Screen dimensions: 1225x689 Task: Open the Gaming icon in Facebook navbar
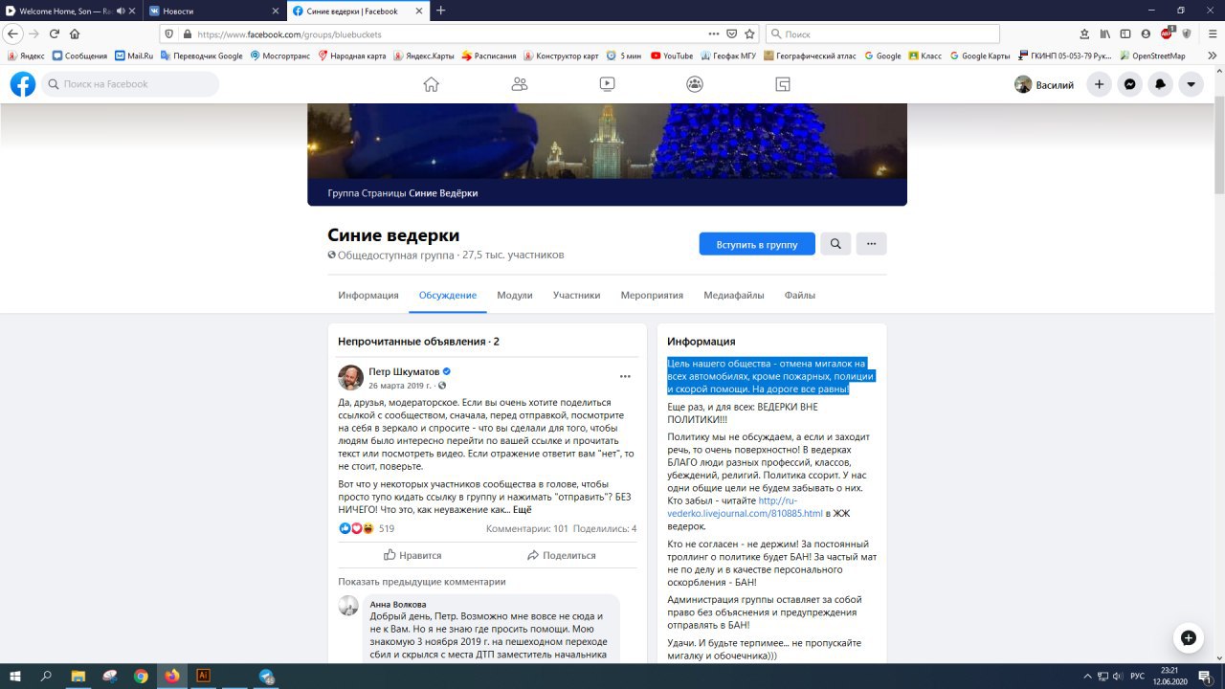coord(783,84)
